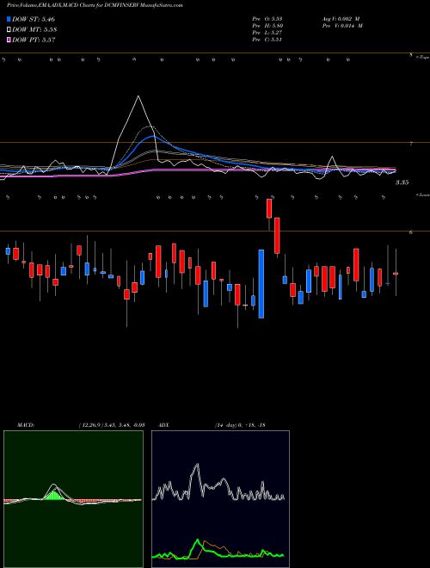Click the tallest white price line spike peak
Screen dimensions: 430x568
(x=138, y=96)
